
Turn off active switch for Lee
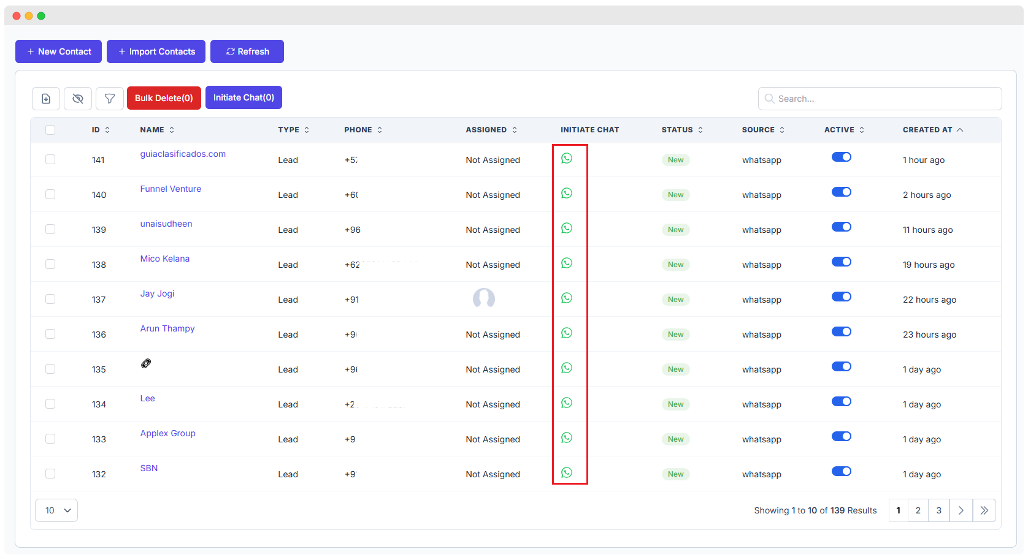click(x=842, y=401)
